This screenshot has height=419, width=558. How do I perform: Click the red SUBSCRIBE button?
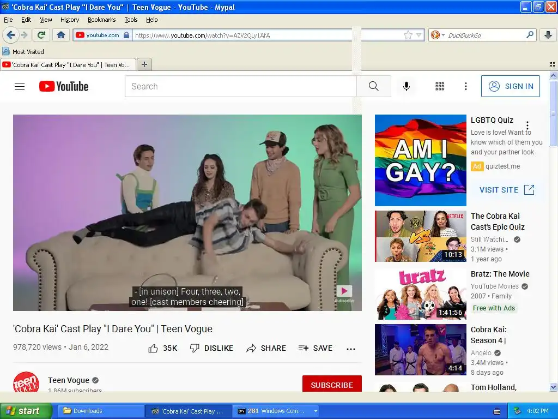332,384
